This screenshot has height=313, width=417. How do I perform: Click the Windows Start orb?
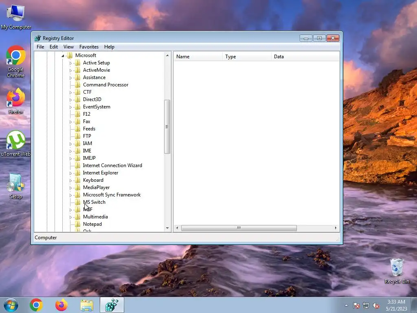coord(11,305)
